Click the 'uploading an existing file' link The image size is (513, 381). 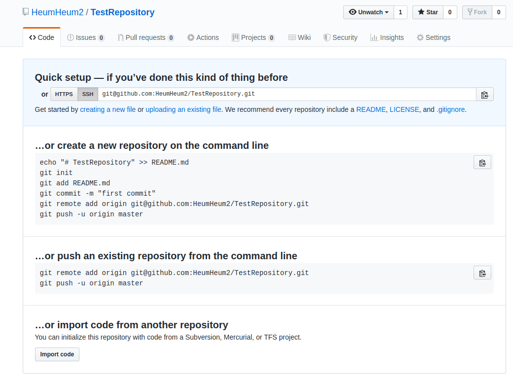click(183, 109)
